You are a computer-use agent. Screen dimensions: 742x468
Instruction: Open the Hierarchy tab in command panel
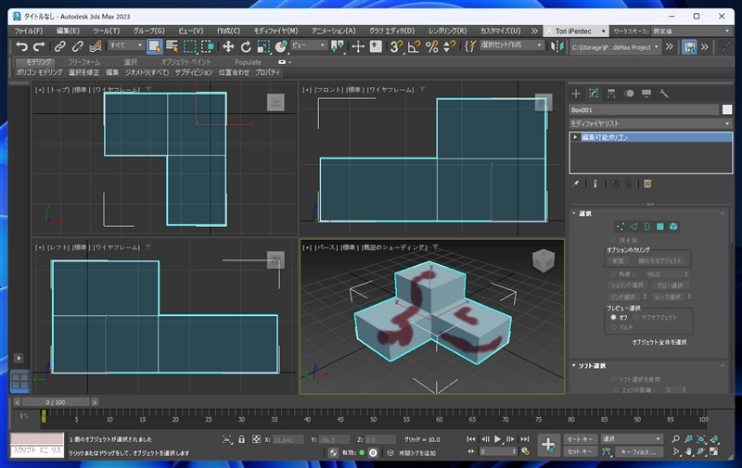[x=611, y=94]
